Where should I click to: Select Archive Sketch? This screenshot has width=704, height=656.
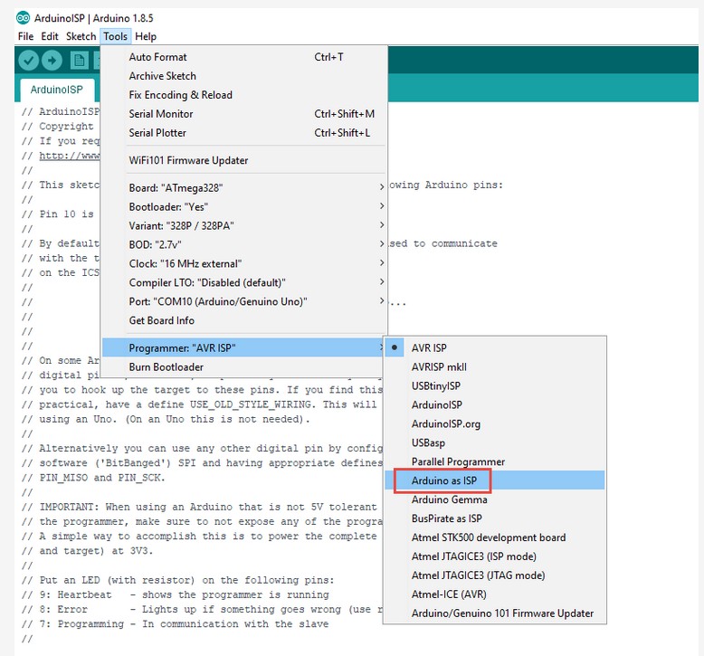pyautogui.click(x=243, y=76)
